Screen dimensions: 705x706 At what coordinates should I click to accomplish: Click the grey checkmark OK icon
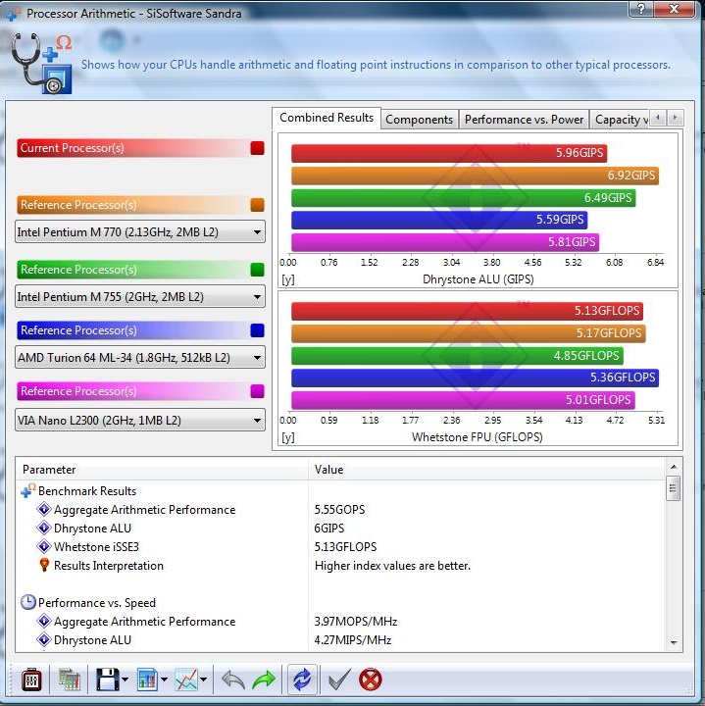338,680
